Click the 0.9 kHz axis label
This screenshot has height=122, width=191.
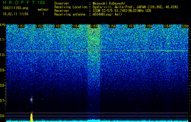tap(3, 70)
